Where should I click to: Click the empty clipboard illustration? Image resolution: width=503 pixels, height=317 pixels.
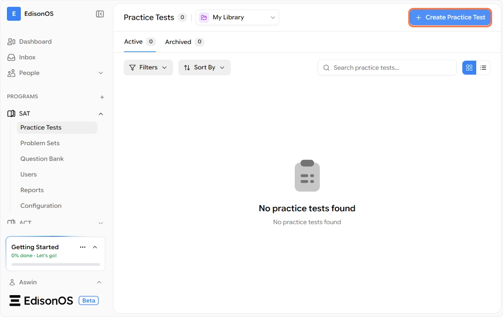[x=307, y=176]
